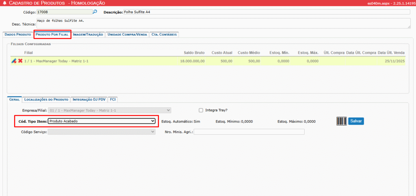Viewport: 416px width, 196px height.
Task: Click the notification bell icon in header
Action: click(x=4, y=3)
